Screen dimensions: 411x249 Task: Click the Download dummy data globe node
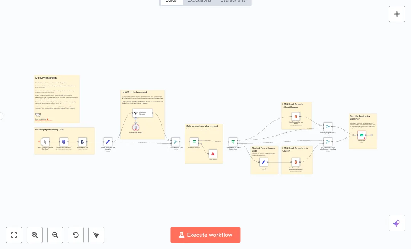[x=64, y=142]
